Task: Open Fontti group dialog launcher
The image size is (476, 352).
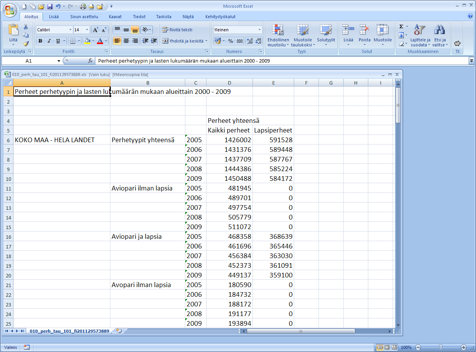Action: pyautogui.click(x=107, y=51)
